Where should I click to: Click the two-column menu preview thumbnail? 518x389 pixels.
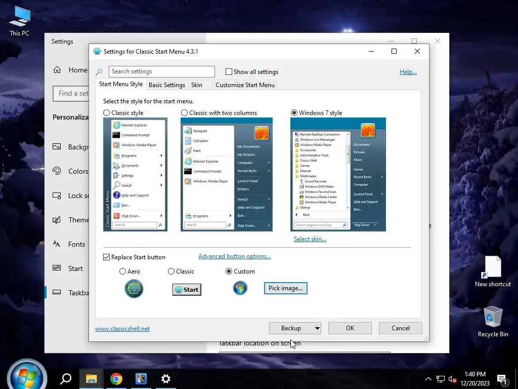tap(226, 174)
